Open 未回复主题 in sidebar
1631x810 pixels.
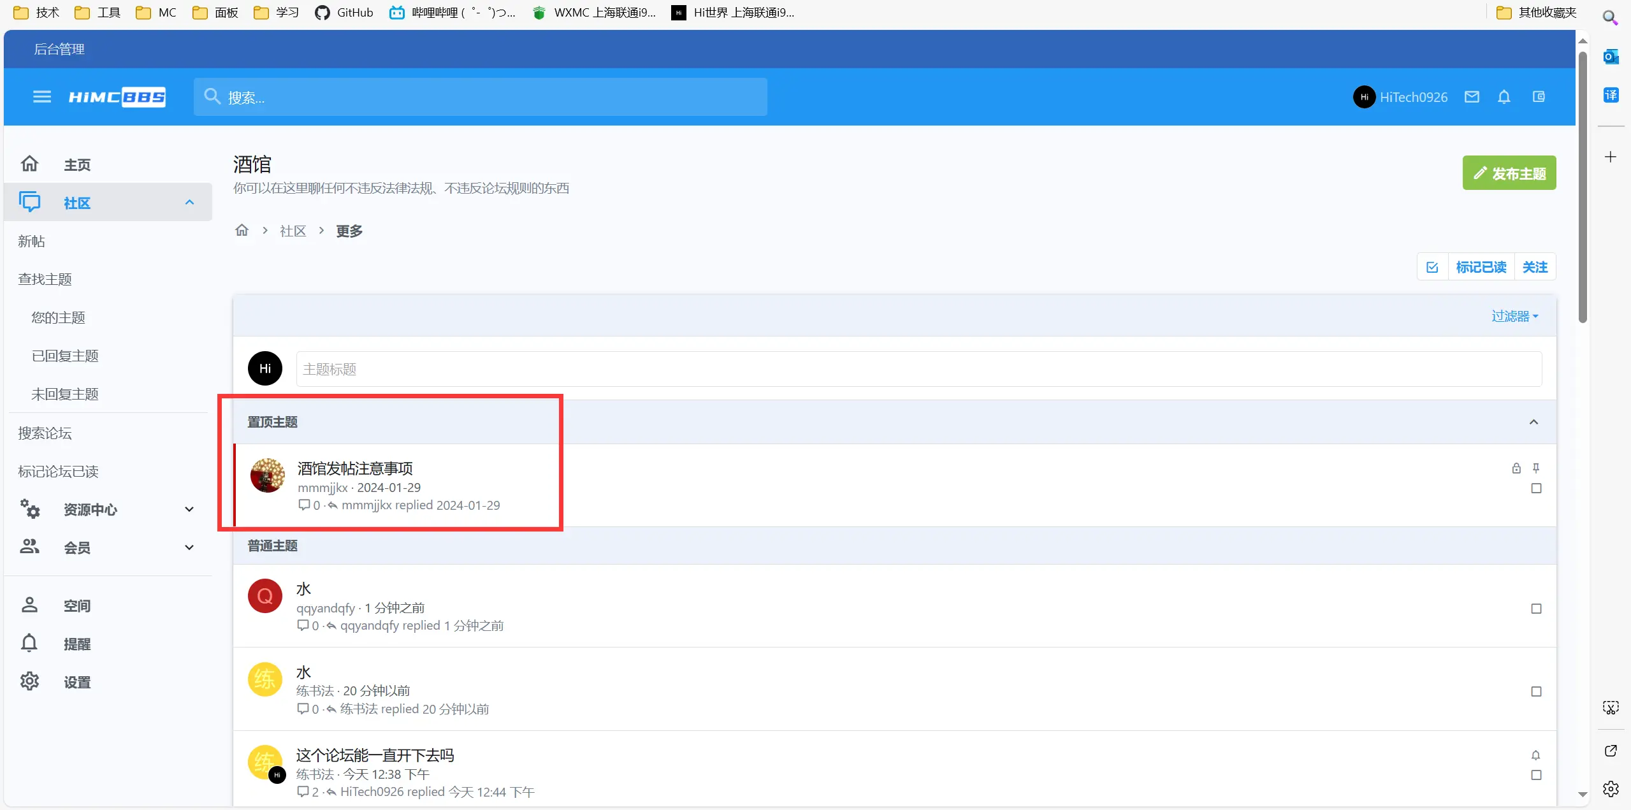[65, 394]
